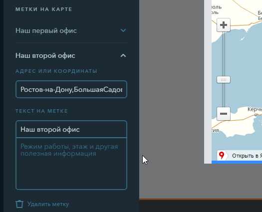Open the Наш первый офис section title
This screenshot has width=262, height=212.
46,30
